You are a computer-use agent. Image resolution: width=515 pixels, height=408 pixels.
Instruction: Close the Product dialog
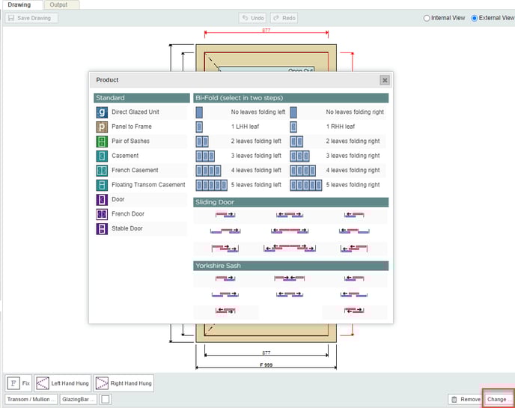[x=384, y=80]
